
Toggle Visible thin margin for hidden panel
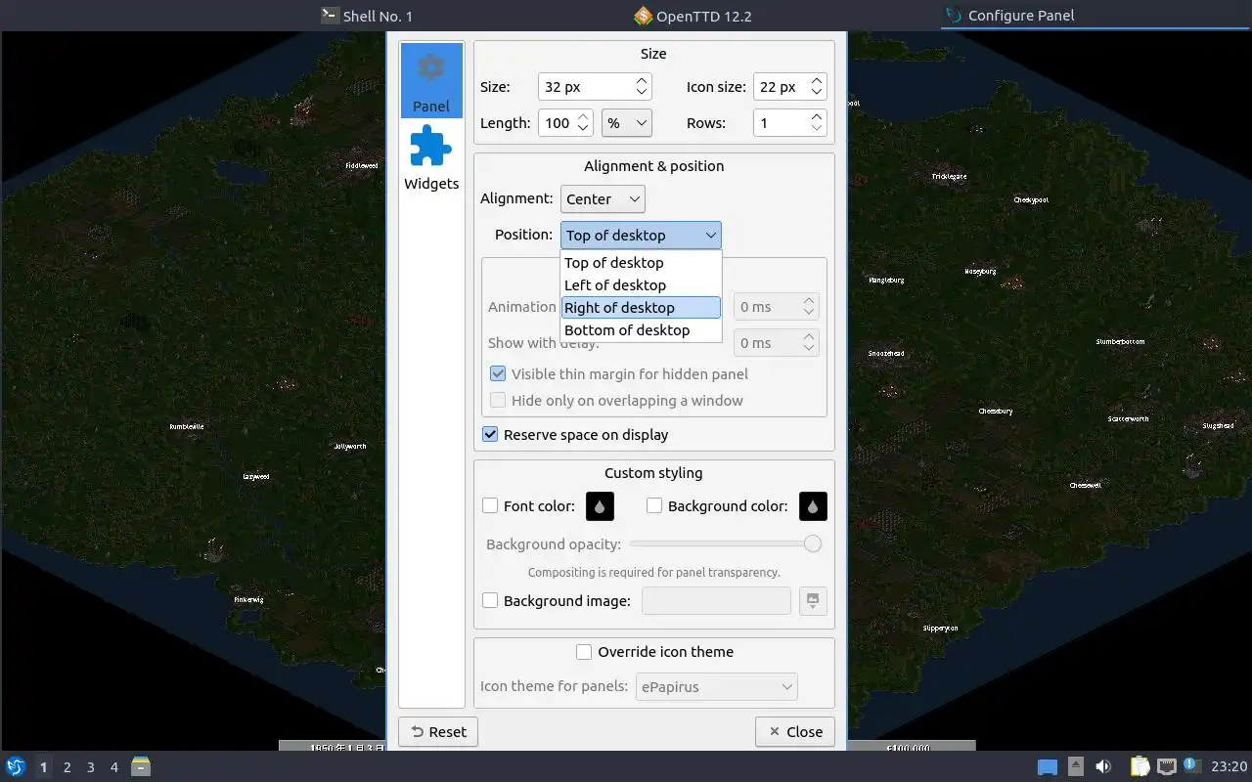click(x=498, y=373)
